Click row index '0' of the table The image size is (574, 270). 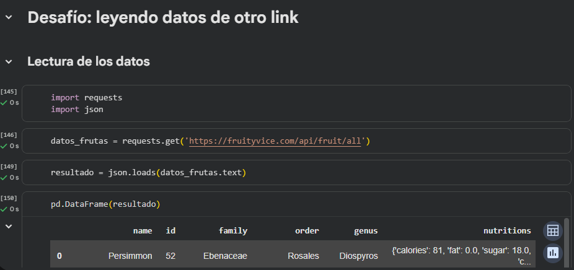point(60,256)
